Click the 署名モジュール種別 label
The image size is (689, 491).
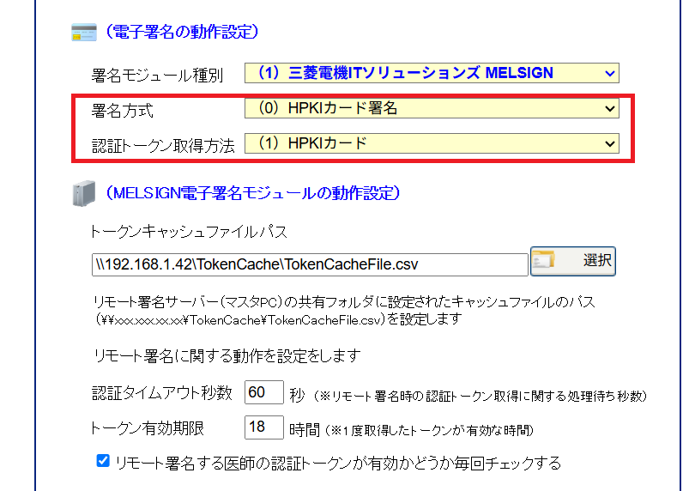(x=157, y=76)
